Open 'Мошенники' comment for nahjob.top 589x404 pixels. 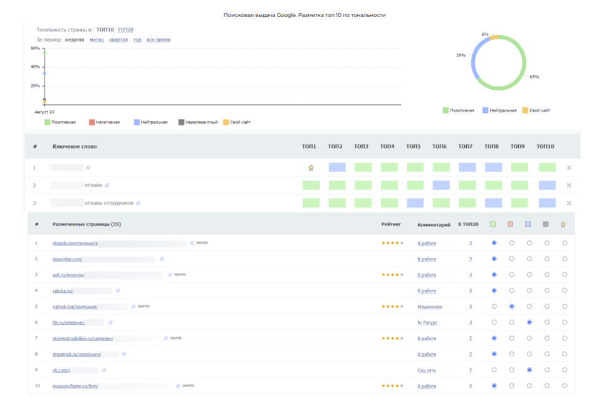[430, 307]
